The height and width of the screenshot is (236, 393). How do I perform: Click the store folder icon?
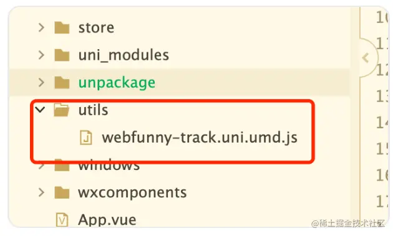62,27
